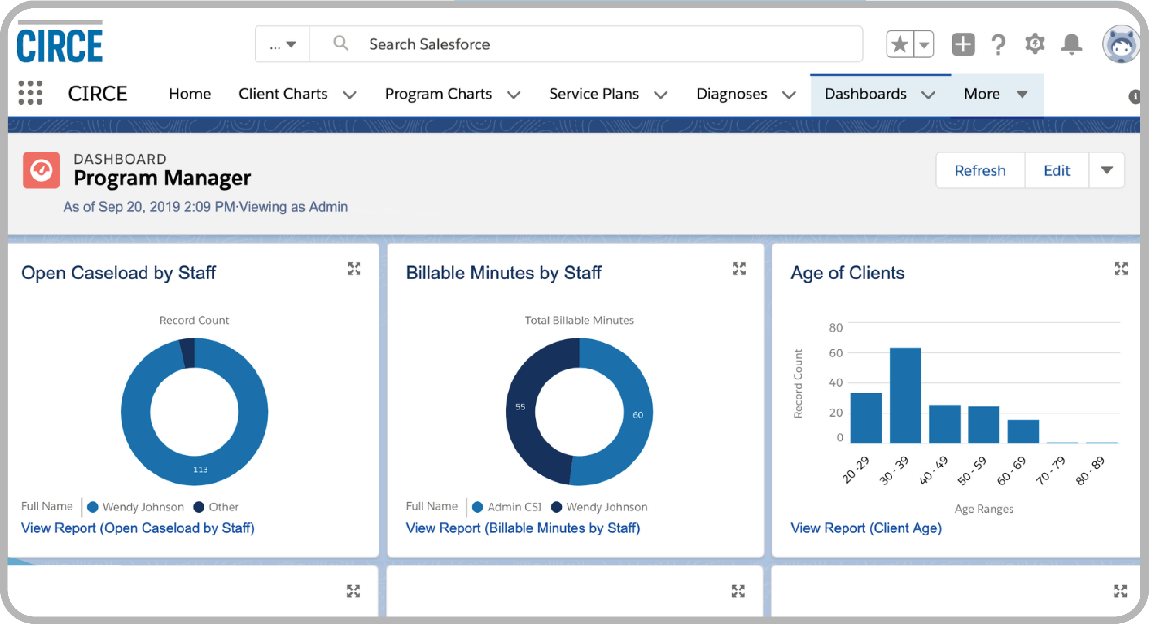Open the Client Charts chevron menu
The width and height of the screenshot is (1149, 626).
[x=350, y=95]
